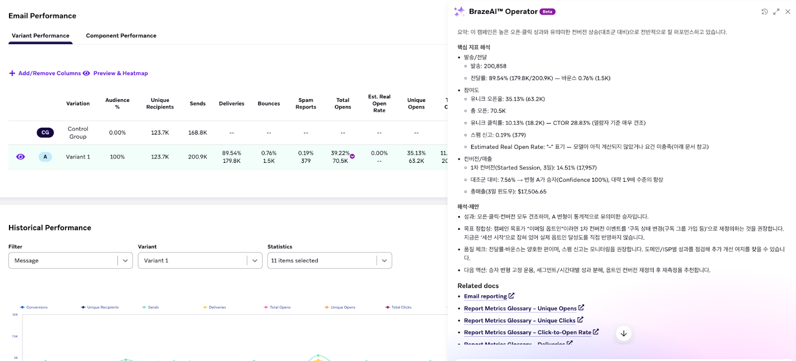Click the chevron of the Message filter
796x361 pixels.
pos(125,260)
